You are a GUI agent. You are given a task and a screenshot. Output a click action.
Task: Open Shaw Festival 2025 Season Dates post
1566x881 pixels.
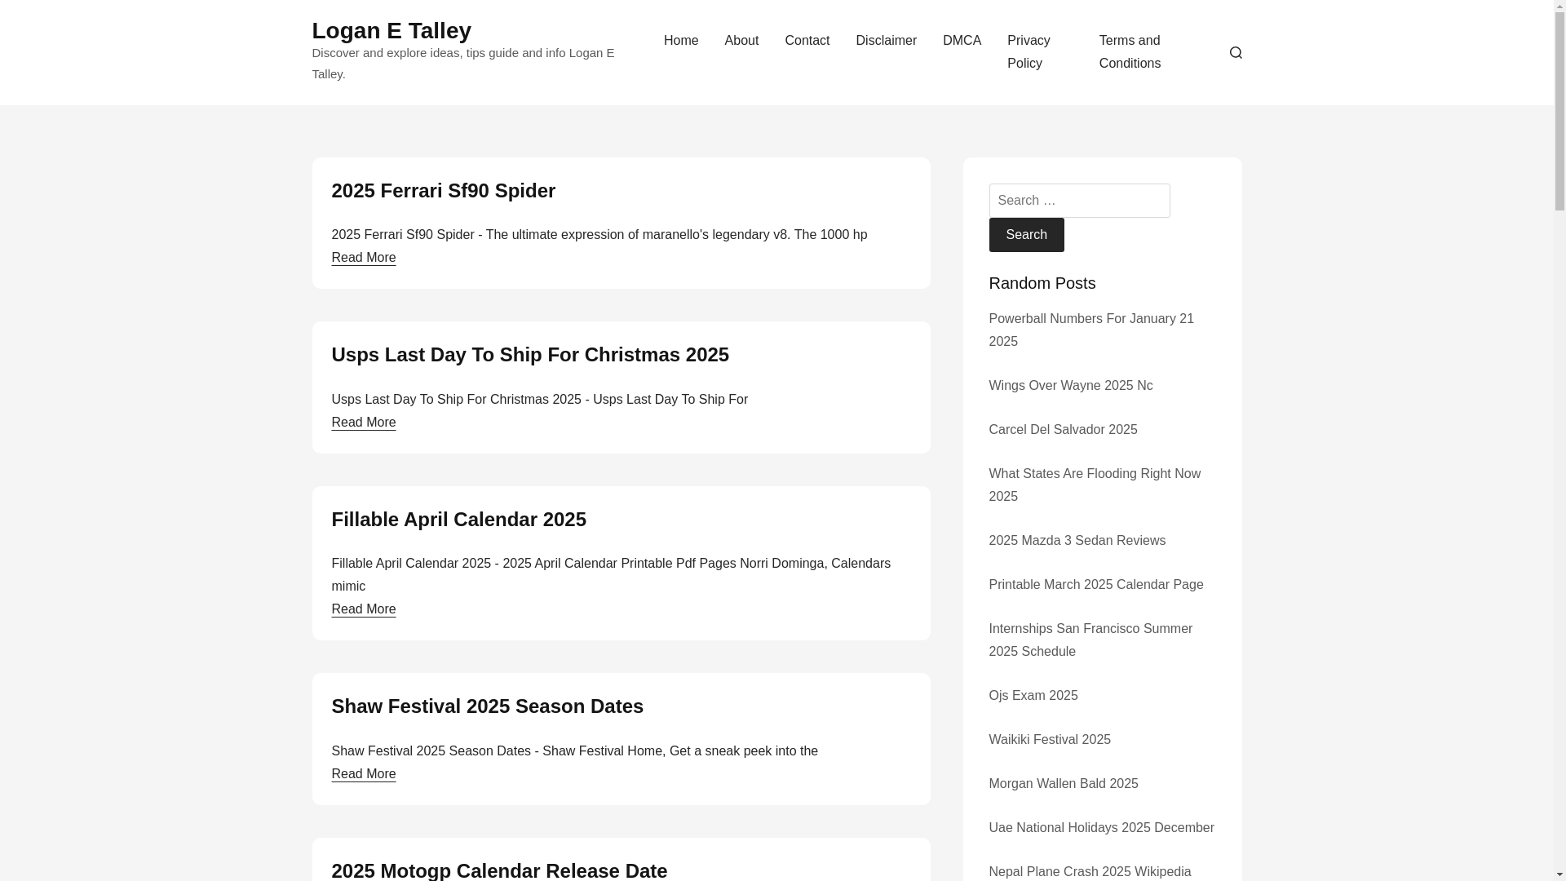[x=487, y=706]
